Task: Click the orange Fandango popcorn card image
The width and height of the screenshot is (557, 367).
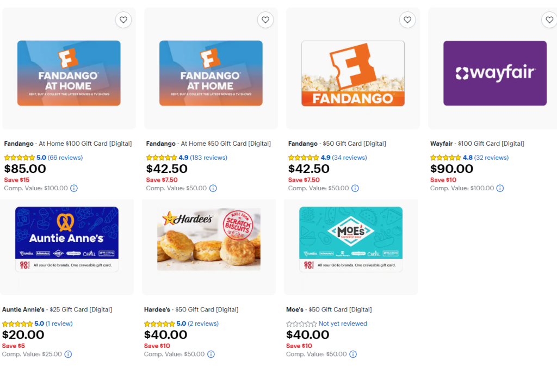Action: point(353,73)
